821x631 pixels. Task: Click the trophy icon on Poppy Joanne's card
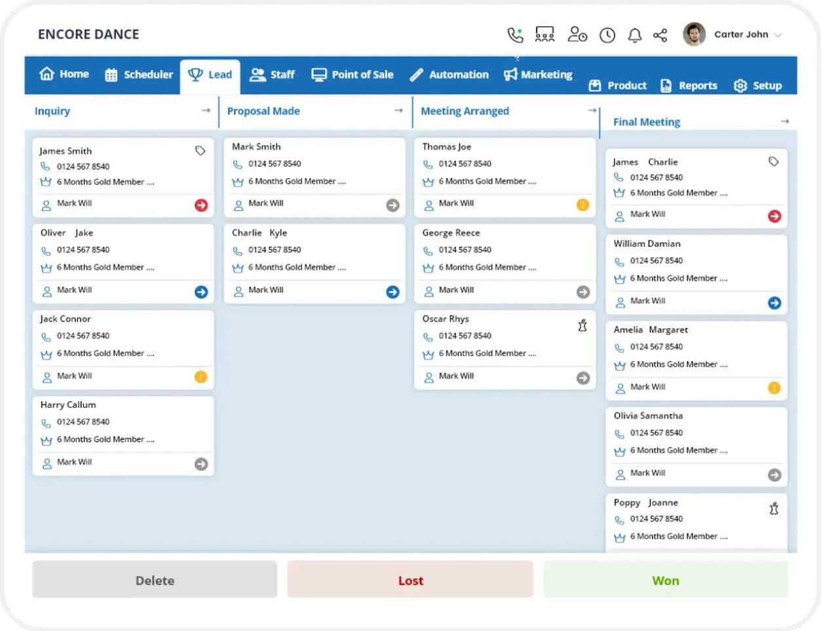773,508
